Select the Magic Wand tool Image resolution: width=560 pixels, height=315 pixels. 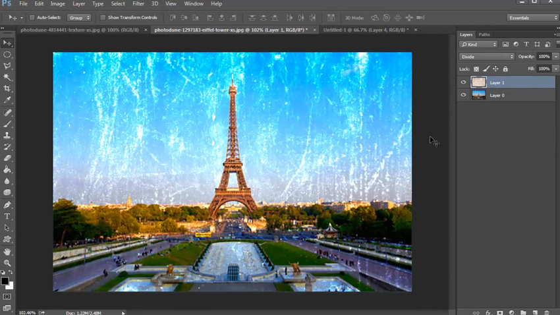[7, 77]
